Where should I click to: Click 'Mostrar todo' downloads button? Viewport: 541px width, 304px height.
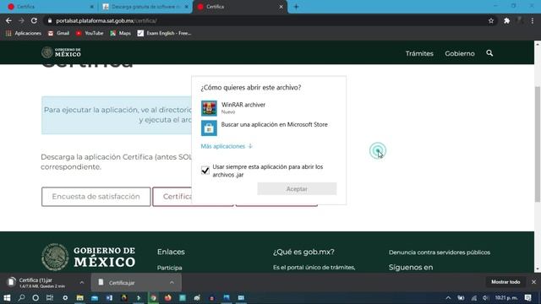coord(505,282)
